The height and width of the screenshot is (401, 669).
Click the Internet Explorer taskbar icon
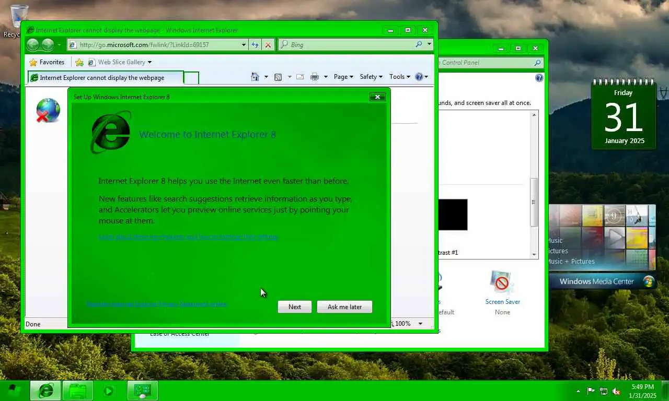45,391
